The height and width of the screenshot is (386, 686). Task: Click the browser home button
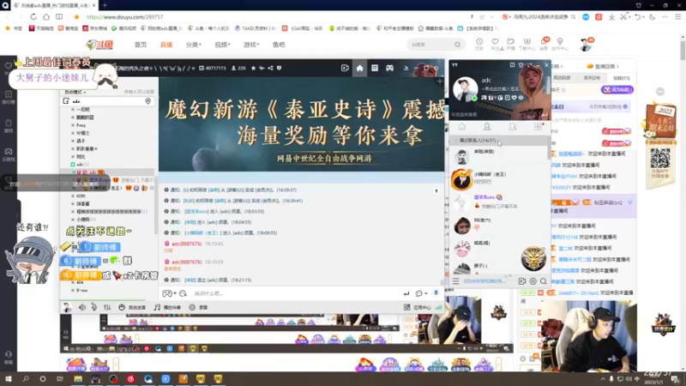(x=46, y=16)
